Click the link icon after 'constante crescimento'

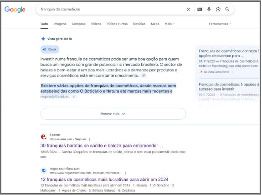click(144, 75)
